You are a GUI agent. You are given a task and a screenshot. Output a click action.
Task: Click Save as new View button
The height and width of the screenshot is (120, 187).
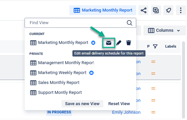click(x=82, y=104)
